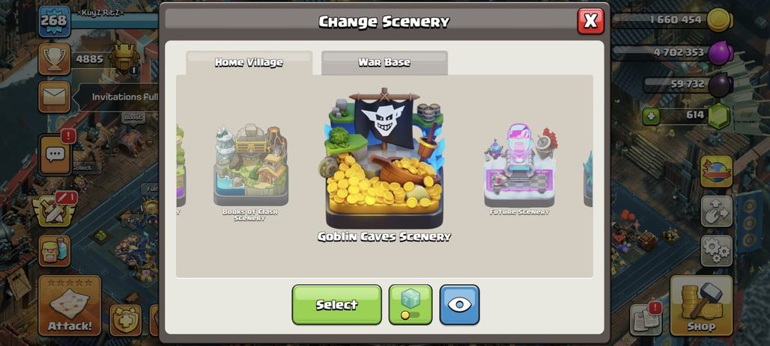This screenshot has height=346, width=770.
Task: Close the Change Scenery dialog
Action: [591, 21]
